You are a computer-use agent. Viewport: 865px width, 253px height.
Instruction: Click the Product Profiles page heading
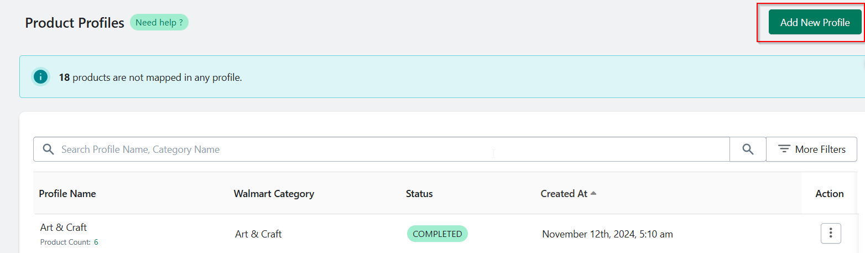75,23
